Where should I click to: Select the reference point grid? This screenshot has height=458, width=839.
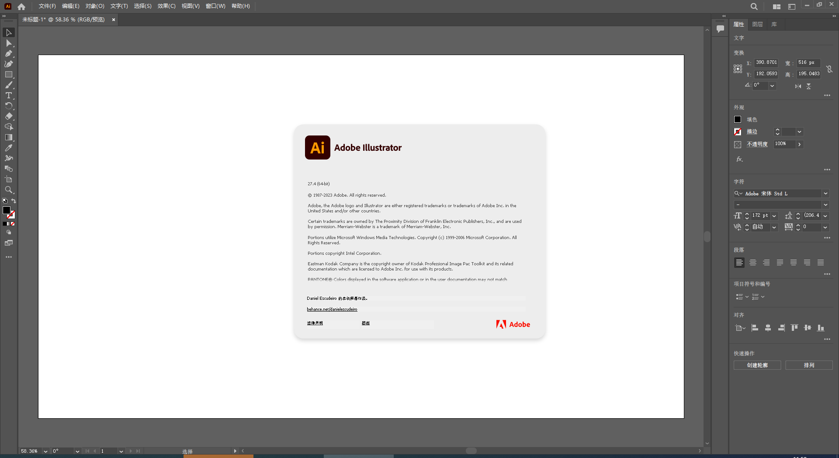pos(738,69)
